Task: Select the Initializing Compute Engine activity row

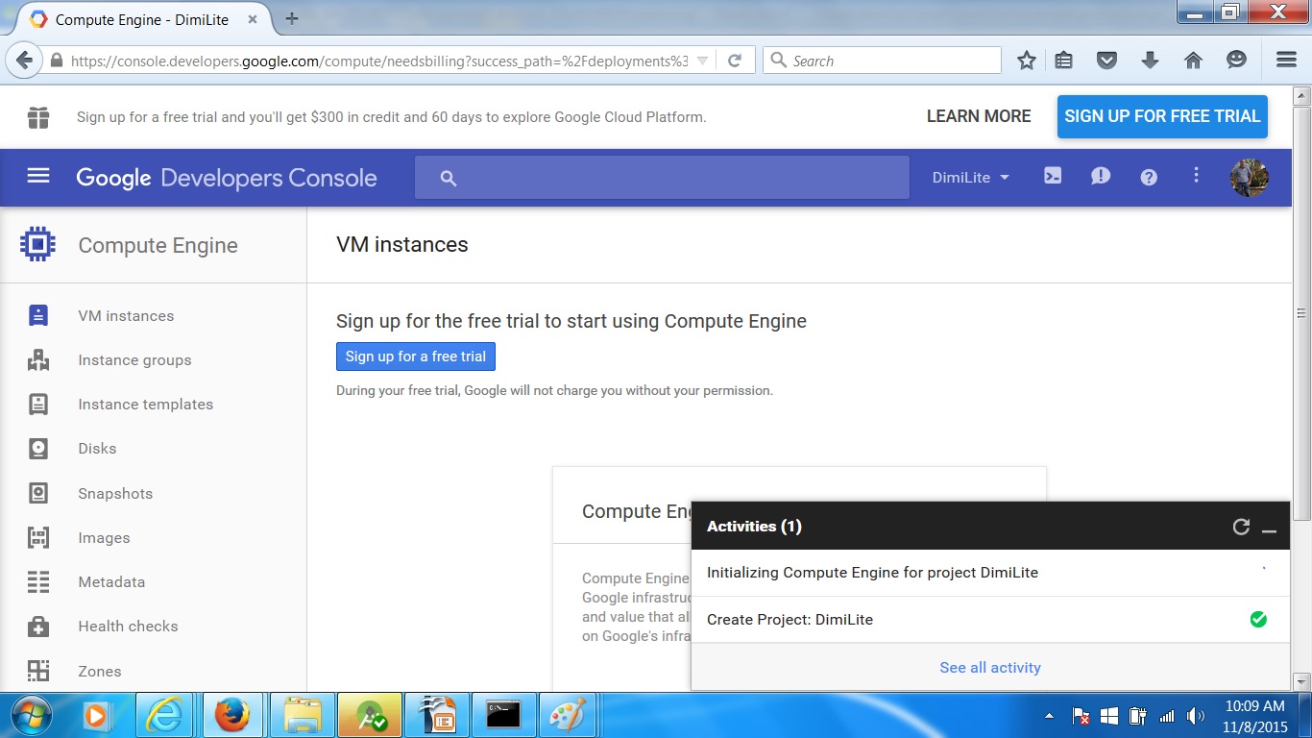Action: coord(990,573)
